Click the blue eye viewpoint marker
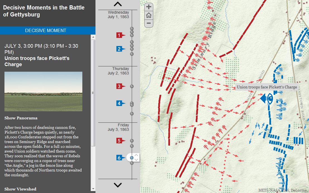The width and height of the screenshot is (309, 193). 270,98
